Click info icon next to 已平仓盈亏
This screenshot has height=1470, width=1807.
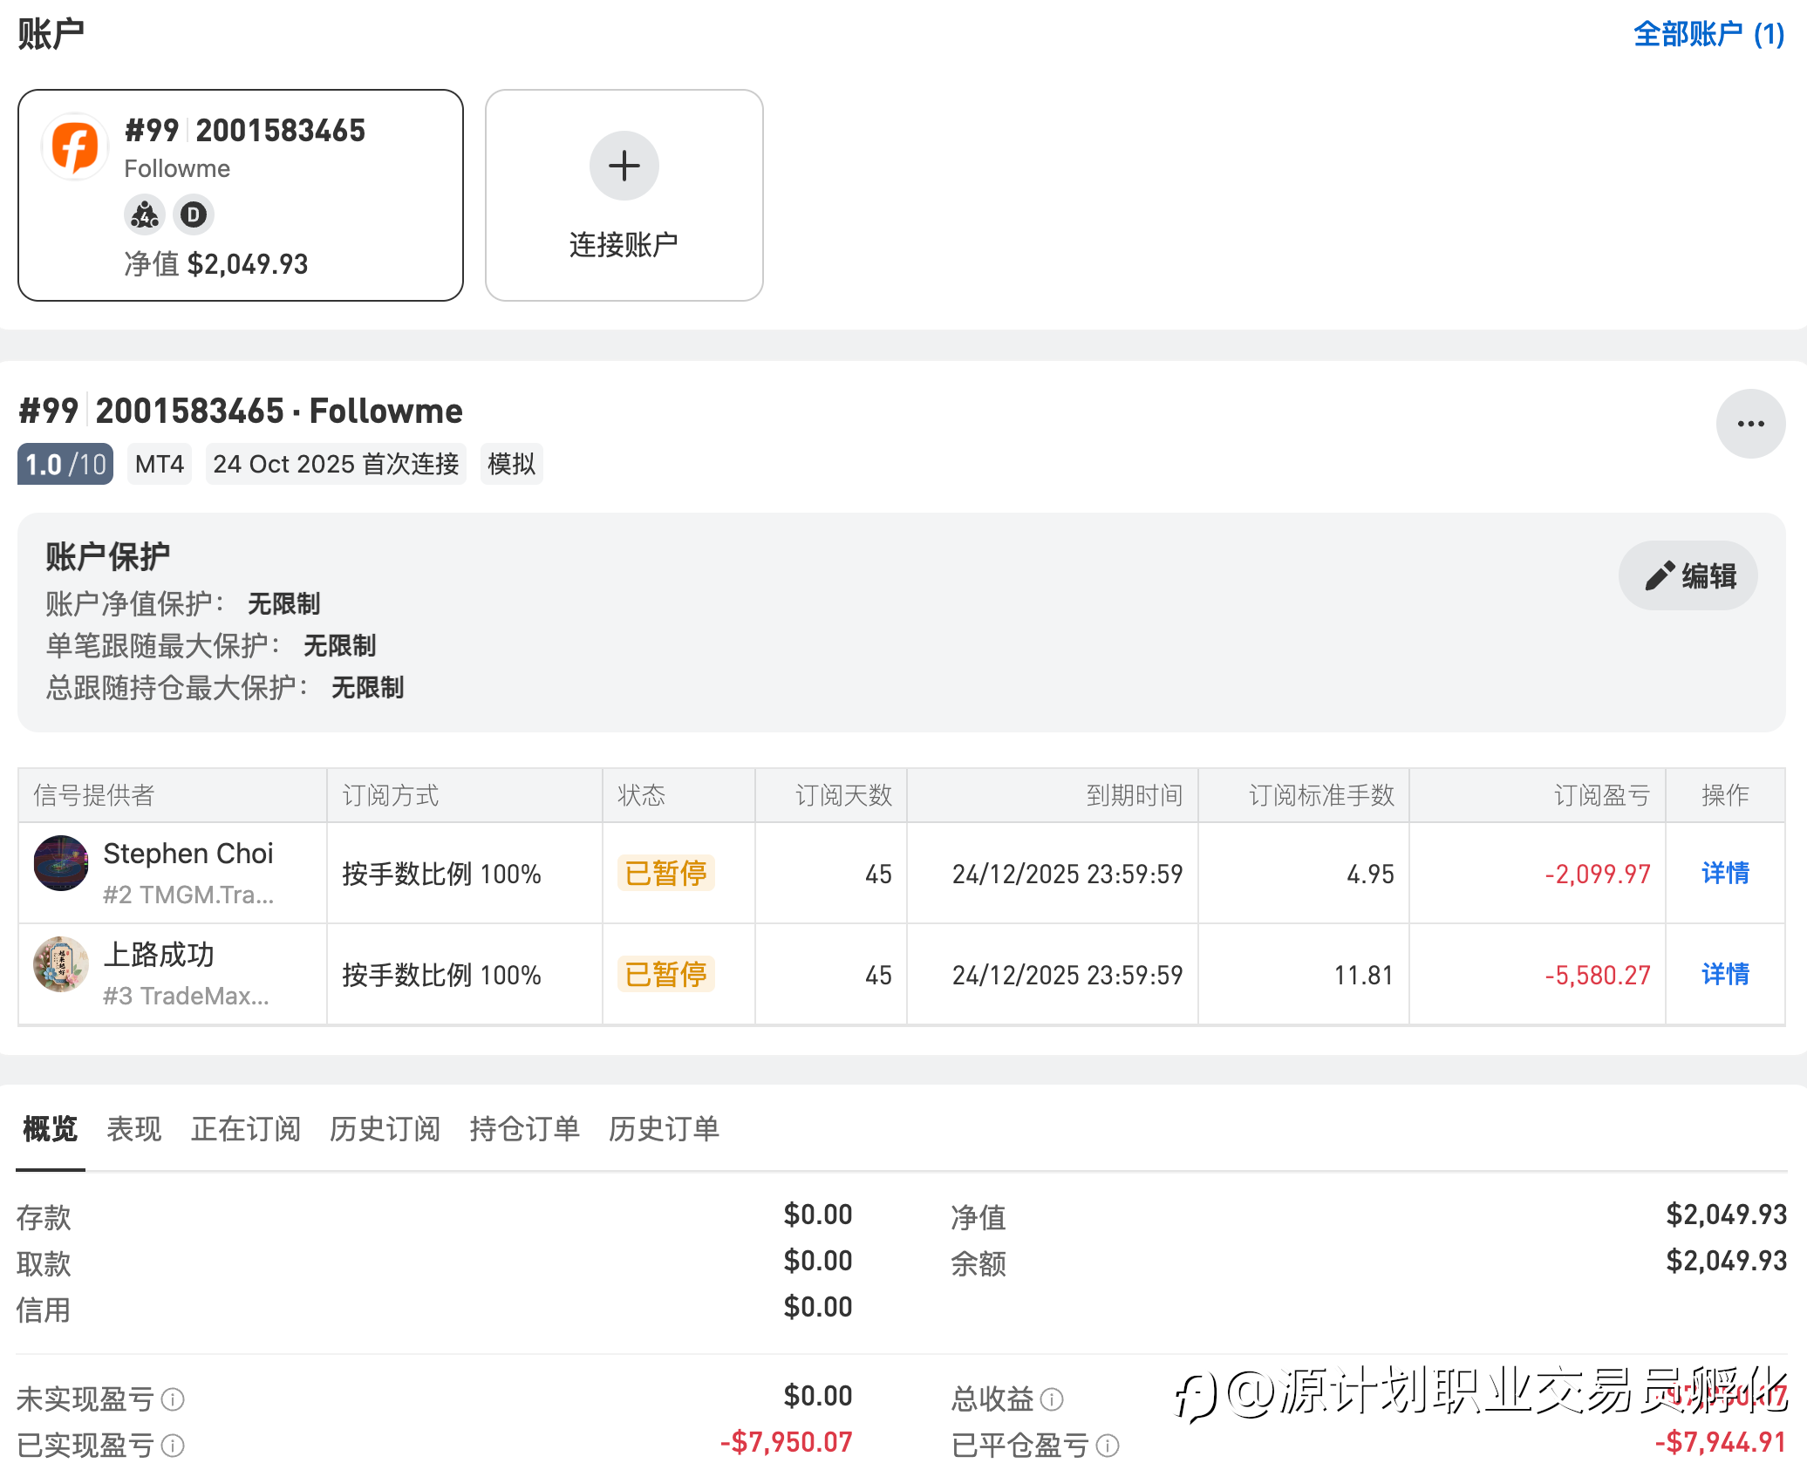click(x=1108, y=1446)
